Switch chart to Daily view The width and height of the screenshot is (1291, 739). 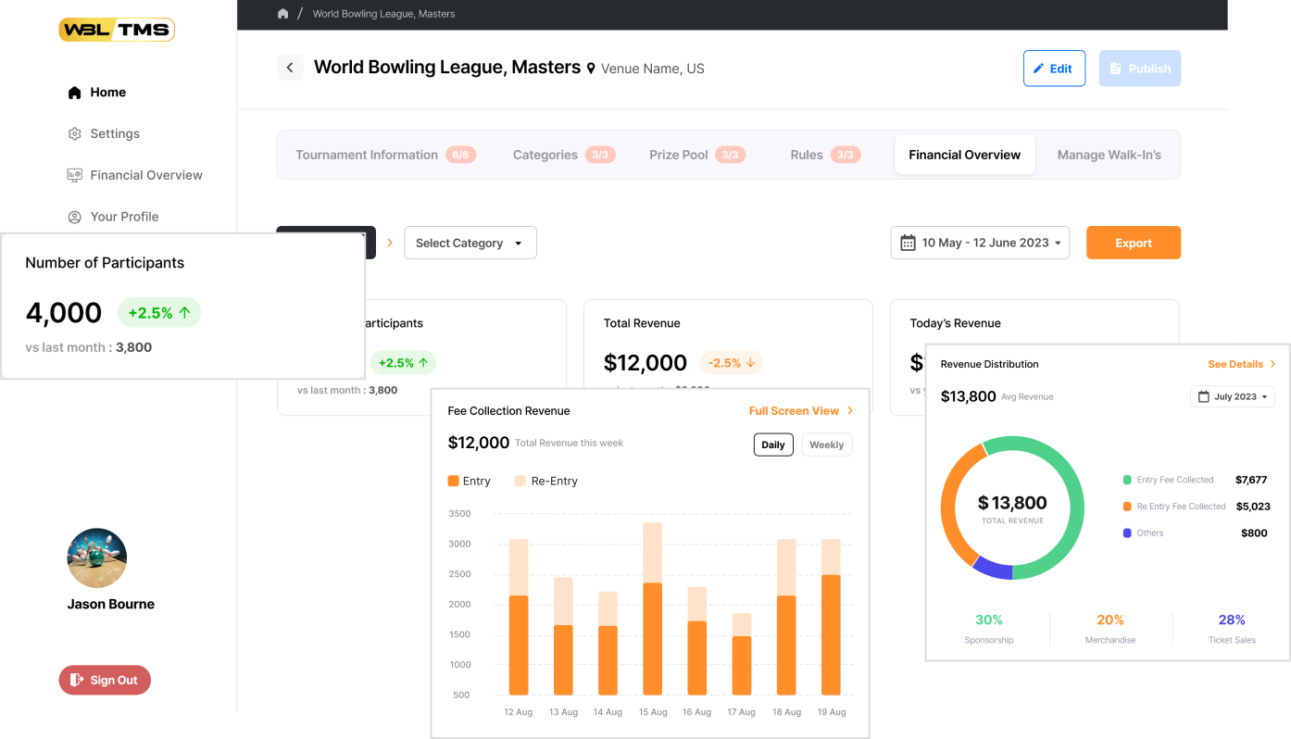tap(773, 445)
